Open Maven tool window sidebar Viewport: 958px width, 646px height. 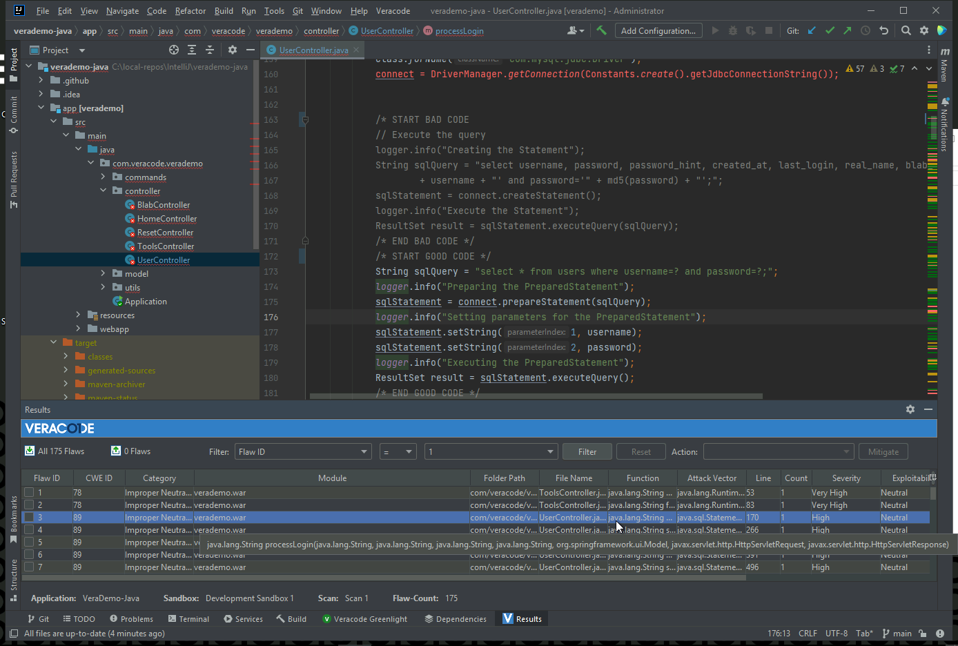(945, 64)
